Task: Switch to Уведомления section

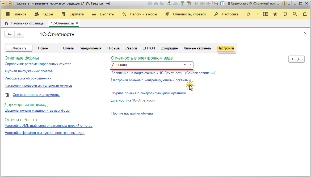Action: coord(91,48)
